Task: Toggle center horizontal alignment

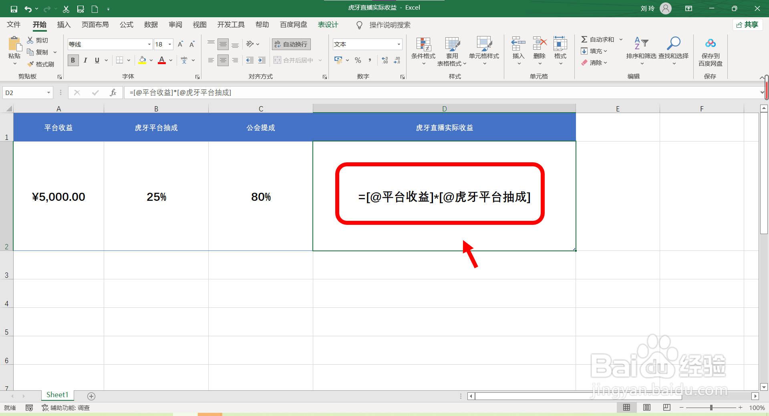Action: pos(223,60)
